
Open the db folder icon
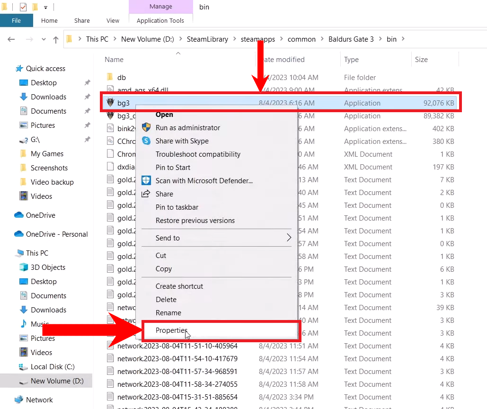click(110, 77)
